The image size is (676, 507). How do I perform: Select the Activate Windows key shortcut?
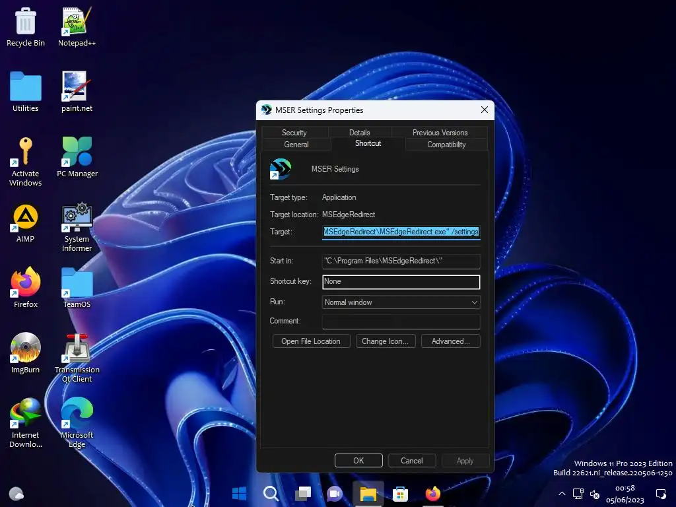coord(26,162)
